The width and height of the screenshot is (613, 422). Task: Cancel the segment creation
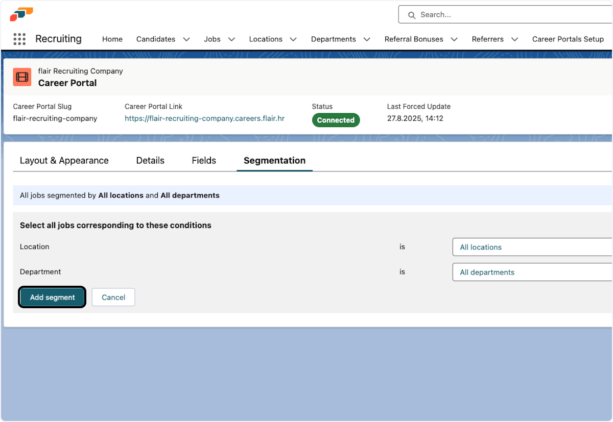pyautogui.click(x=113, y=297)
